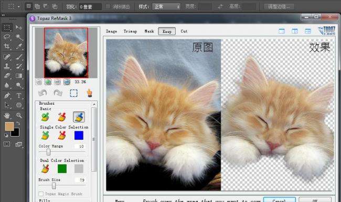Select the Type tool in Photoshop toolbox

pos(19,95)
